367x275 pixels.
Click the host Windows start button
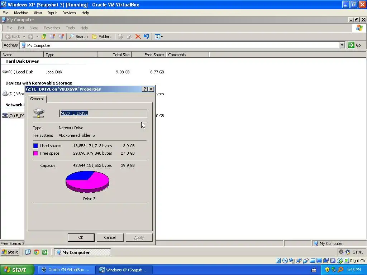pyautogui.click(x=17, y=270)
